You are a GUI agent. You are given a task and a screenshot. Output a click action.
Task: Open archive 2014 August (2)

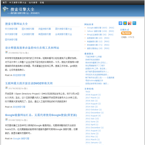(x=93, y=104)
